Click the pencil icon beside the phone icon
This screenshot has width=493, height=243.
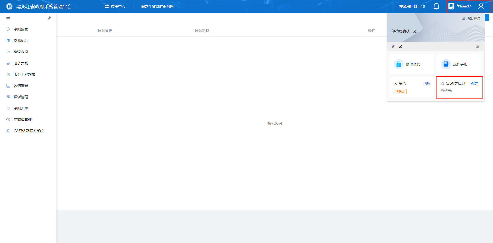pyautogui.click(x=401, y=46)
